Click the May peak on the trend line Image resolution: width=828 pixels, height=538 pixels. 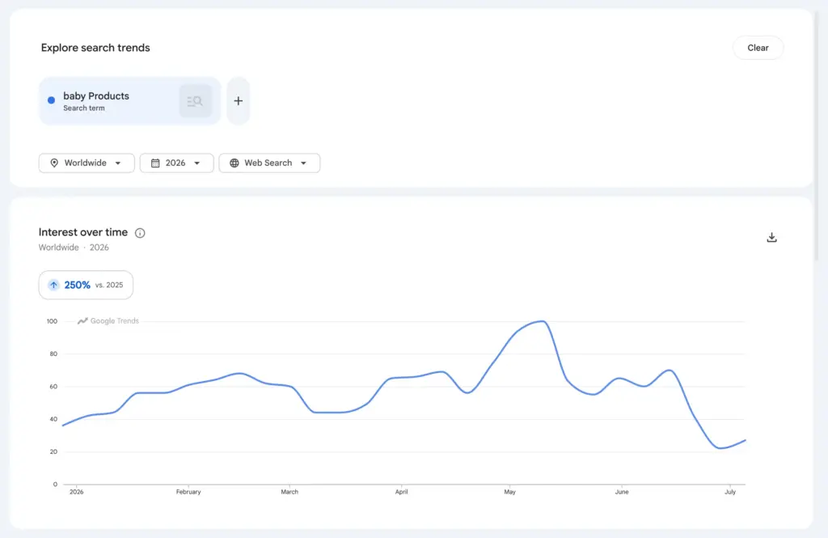tap(542, 321)
